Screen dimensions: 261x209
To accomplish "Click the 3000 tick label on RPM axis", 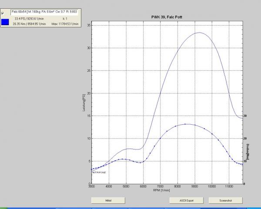I will (x=91, y=186).
